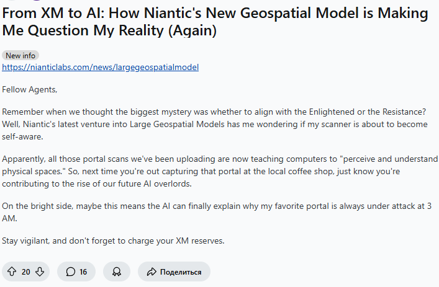
Task: Click the comment count 16
Action: coord(83,272)
